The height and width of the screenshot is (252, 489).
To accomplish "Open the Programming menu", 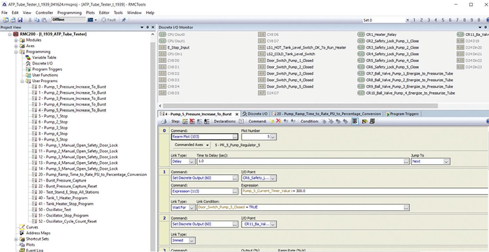I will tap(70, 13).
